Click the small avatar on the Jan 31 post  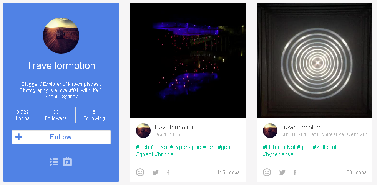[x=270, y=131]
